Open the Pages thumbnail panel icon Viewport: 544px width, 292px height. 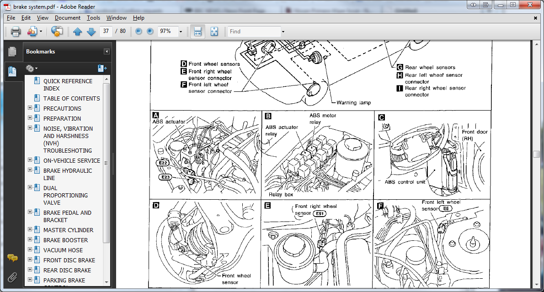pyautogui.click(x=12, y=52)
